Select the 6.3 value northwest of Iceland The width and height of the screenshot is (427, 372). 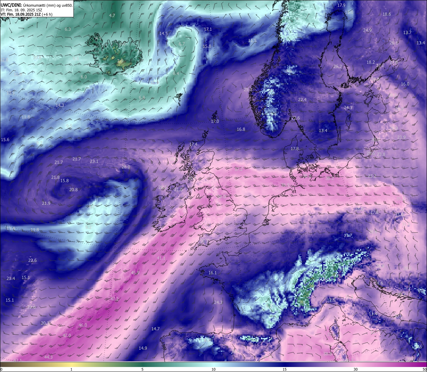point(68,29)
